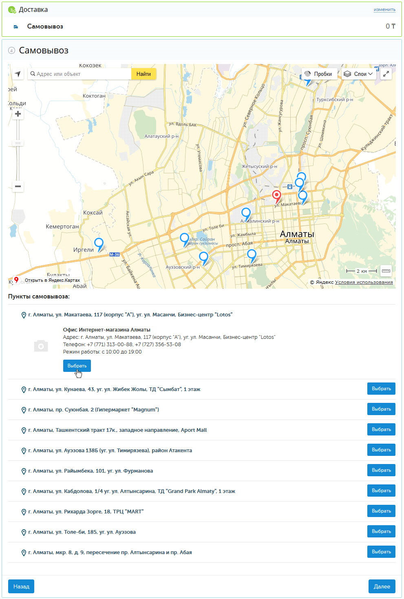Click the geolocation arrow icon on map
404x599 pixels.
coord(18,74)
